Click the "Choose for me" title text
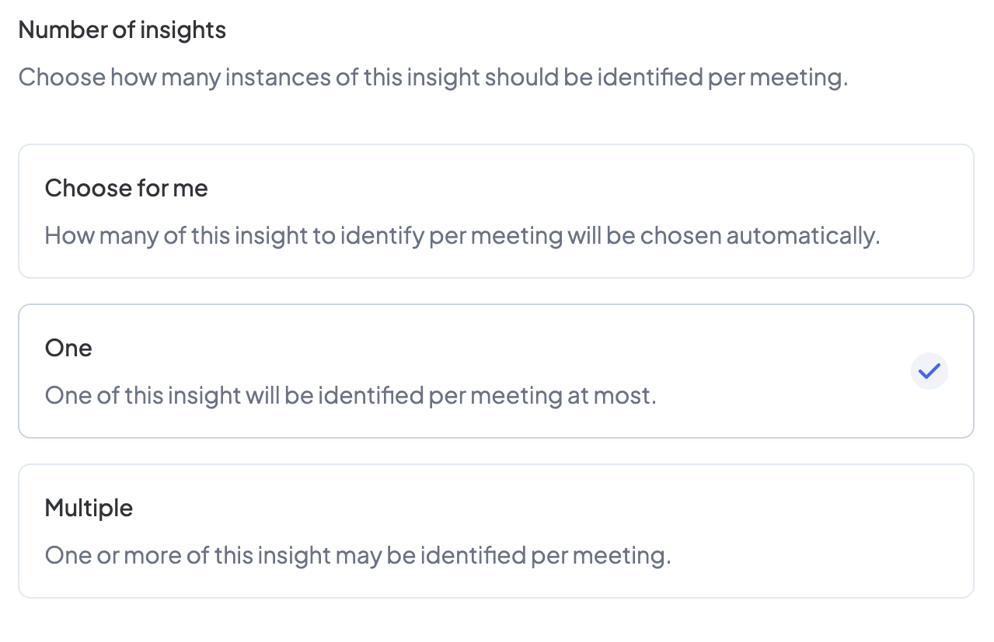This screenshot has height=642, width=994. [126, 188]
